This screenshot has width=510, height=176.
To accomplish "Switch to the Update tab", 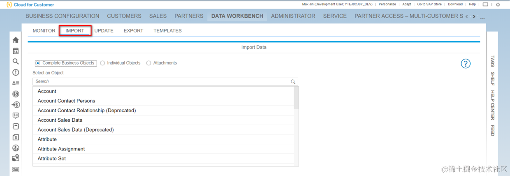I will [x=104, y=30].
